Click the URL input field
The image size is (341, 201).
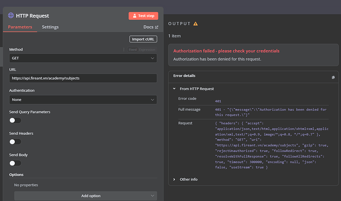83,78
